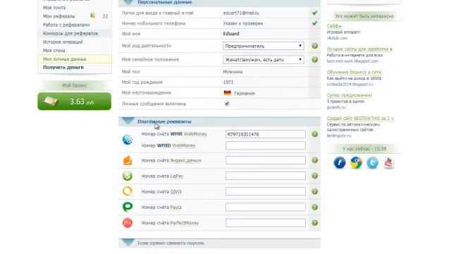Click the QIWI account input field

pyautogui.click(x=266, y=191)
